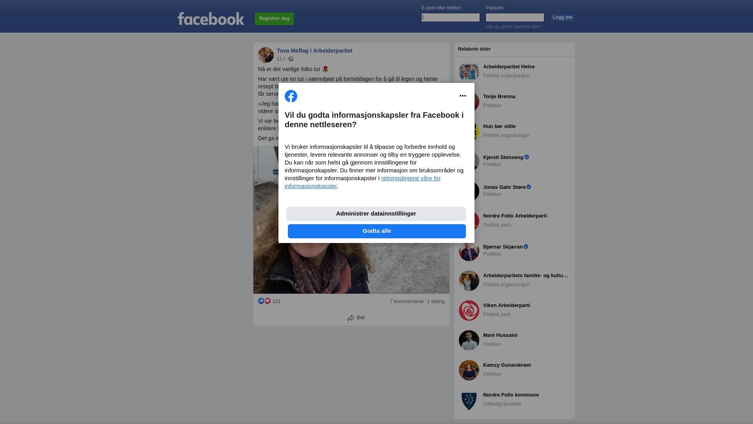Click the Viken Arbeiderparti rose logo
The width and height of the screenshot is (753, 424).
[469, 311]
